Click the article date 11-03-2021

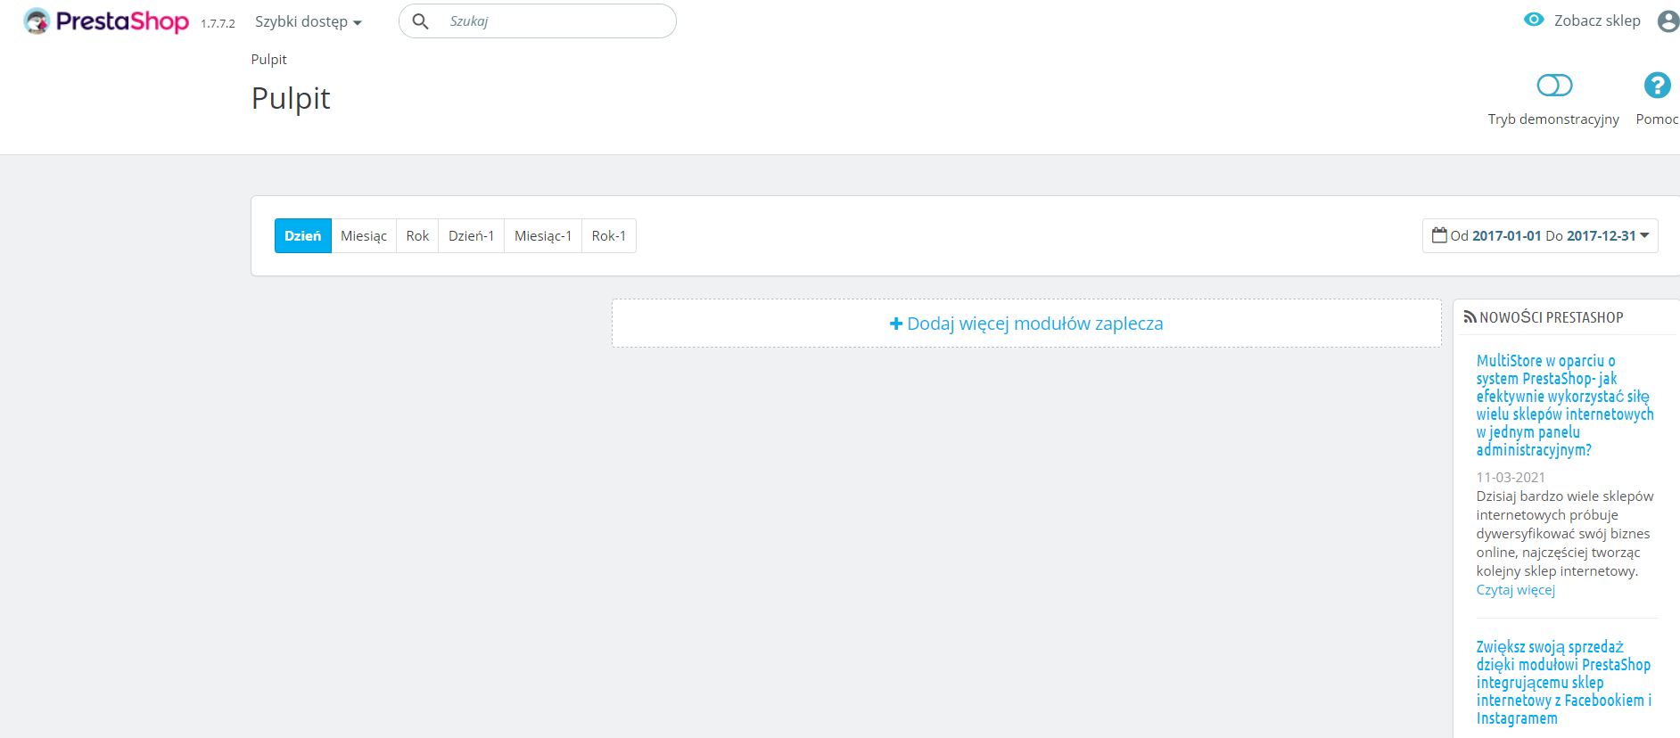click(1511, 478)
